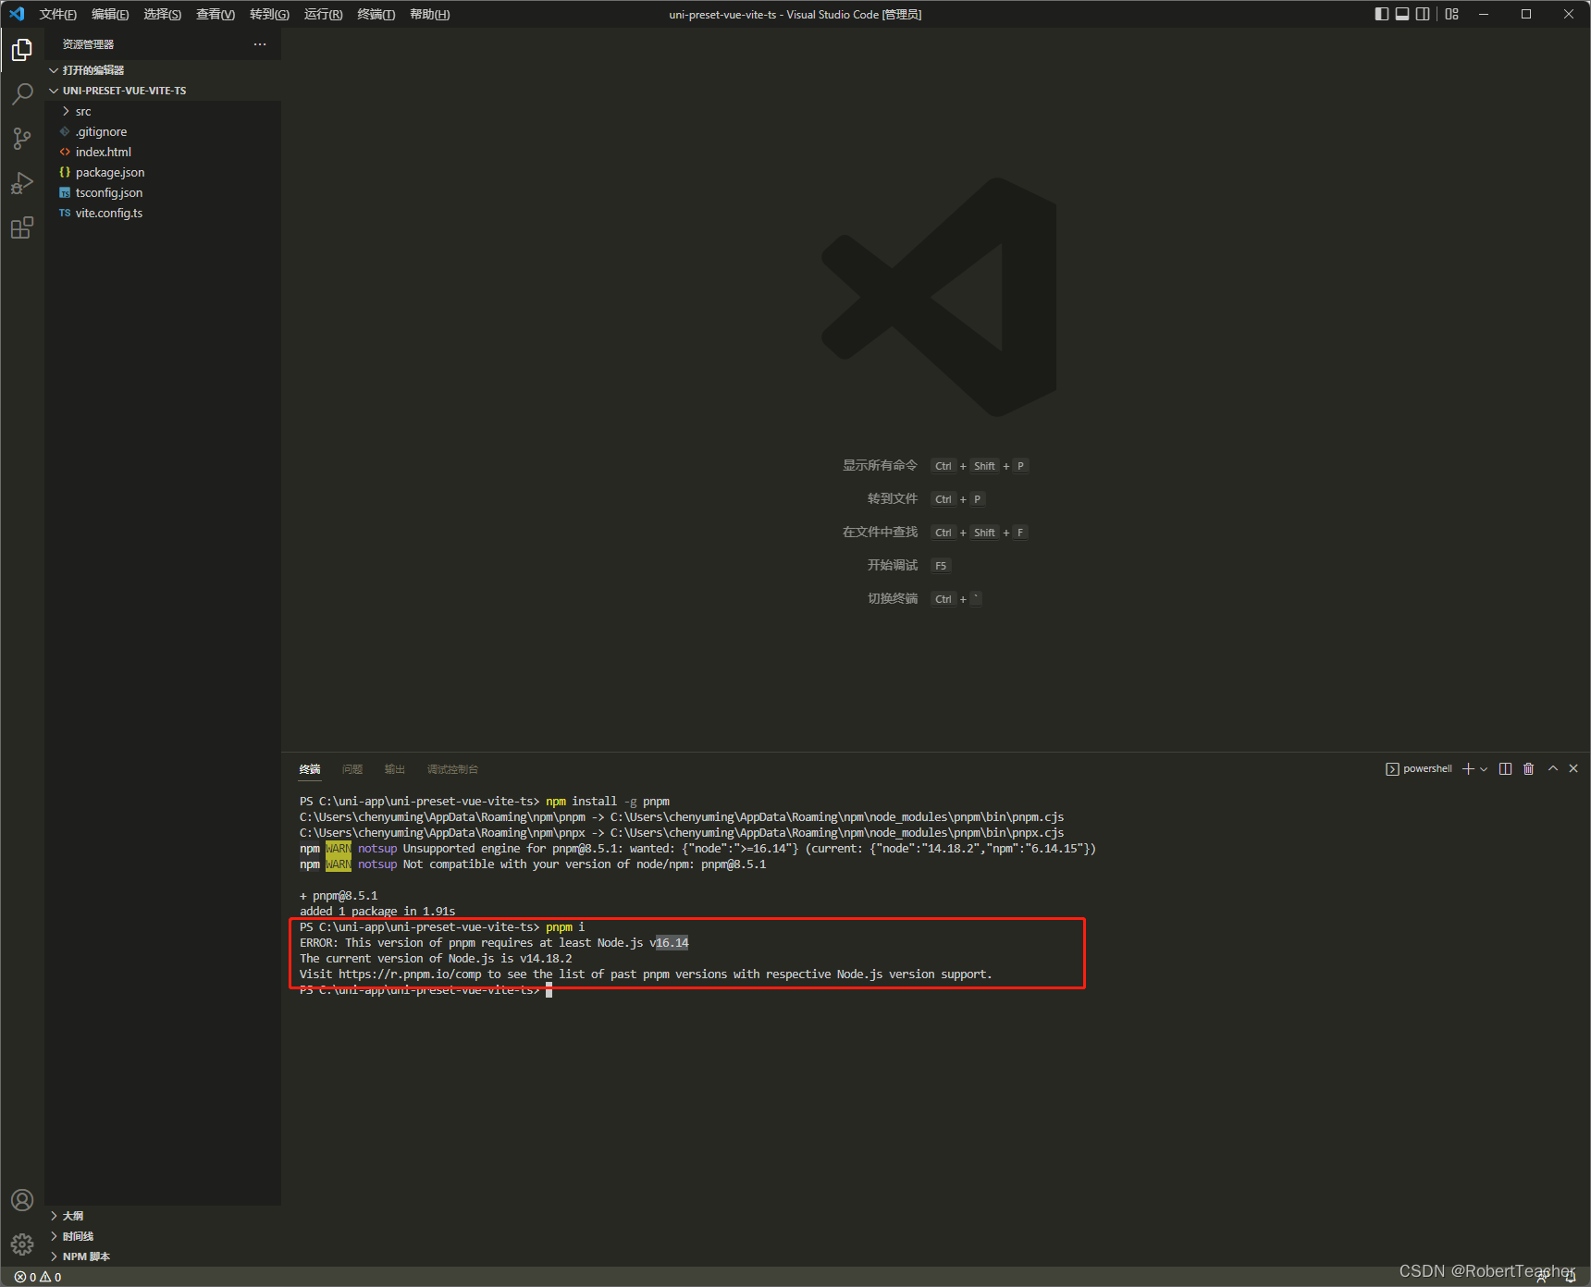
Task: Toggle primary sidebar layout icon
Action: click(1382, 14)
